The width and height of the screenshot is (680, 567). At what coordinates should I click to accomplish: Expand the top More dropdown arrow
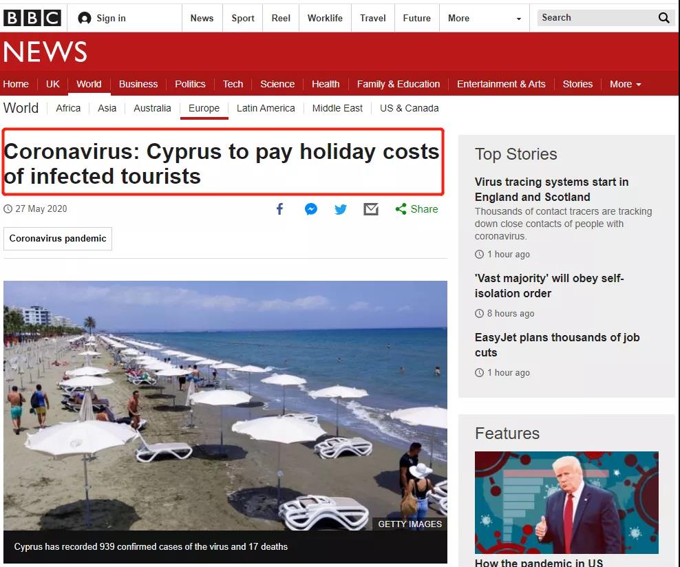coord(518,19)
